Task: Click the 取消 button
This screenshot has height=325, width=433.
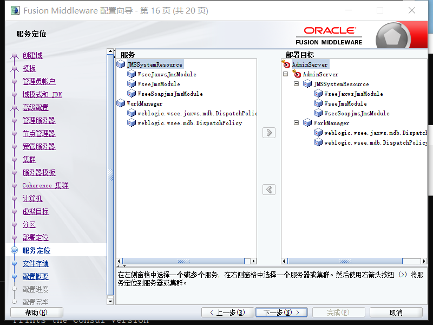Action: [396, 312]
